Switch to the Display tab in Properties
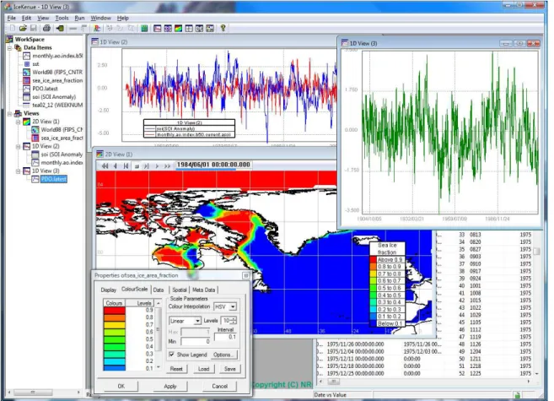The width and height of the screenshot is (554, 401). (109, 290)
